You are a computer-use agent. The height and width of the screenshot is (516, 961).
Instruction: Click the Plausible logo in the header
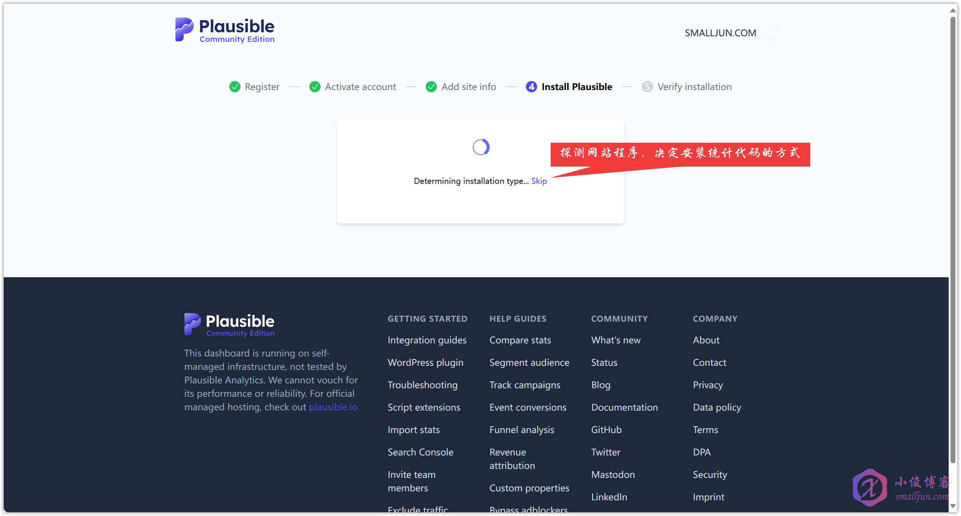pos(225,30)
